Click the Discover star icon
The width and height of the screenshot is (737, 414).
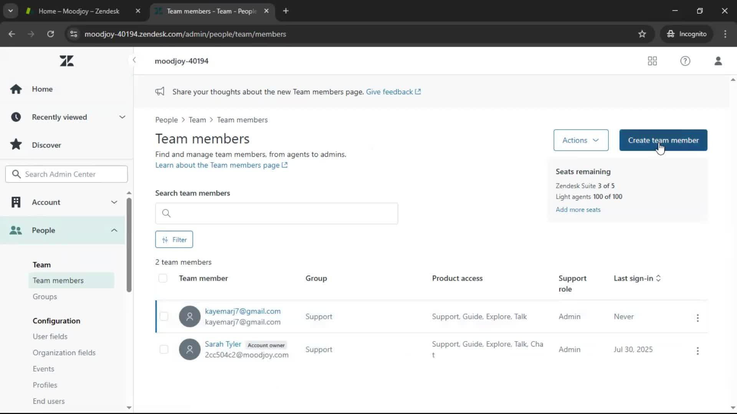(16, 145)
